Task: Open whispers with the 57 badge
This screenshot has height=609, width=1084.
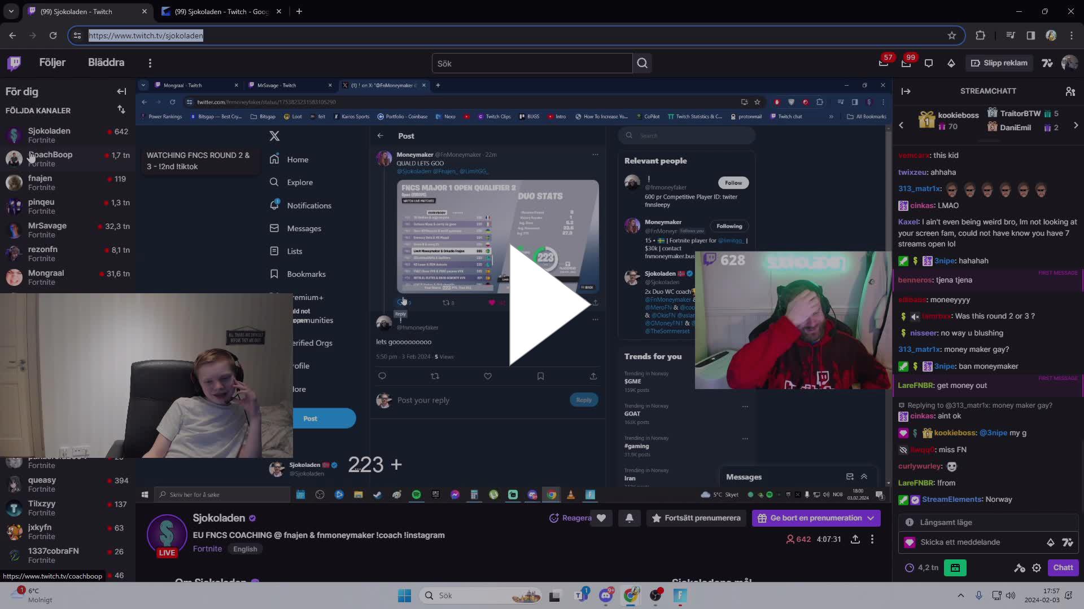Action: [884, 63]
